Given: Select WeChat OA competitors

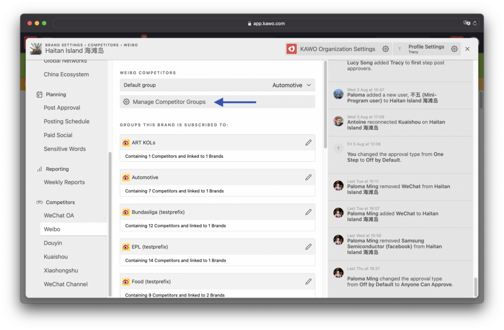Looking at the screenshot, I should pos(59,215).
